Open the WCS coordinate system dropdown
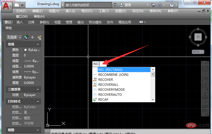This screenshot has width=212, height=134. (198, 52)
